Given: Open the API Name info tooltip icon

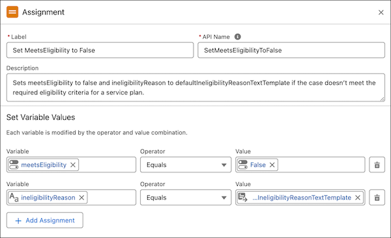Looking at the screenshot, I should (238, 37).
